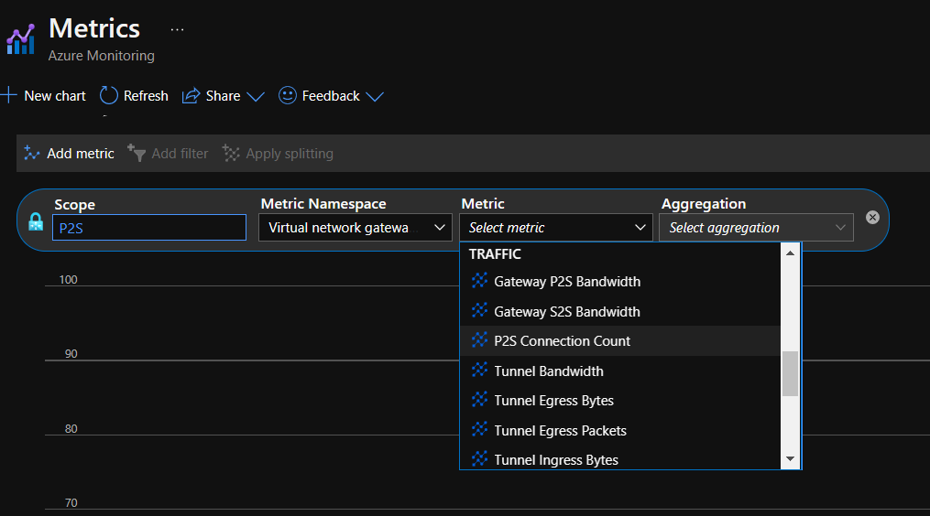Screen dimensions: 930x516
Task: Select Gateway S2S Bandwidth metric
Action: point(619,312)
